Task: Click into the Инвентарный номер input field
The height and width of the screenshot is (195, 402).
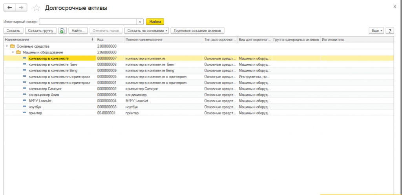Action: click(88, 22)
